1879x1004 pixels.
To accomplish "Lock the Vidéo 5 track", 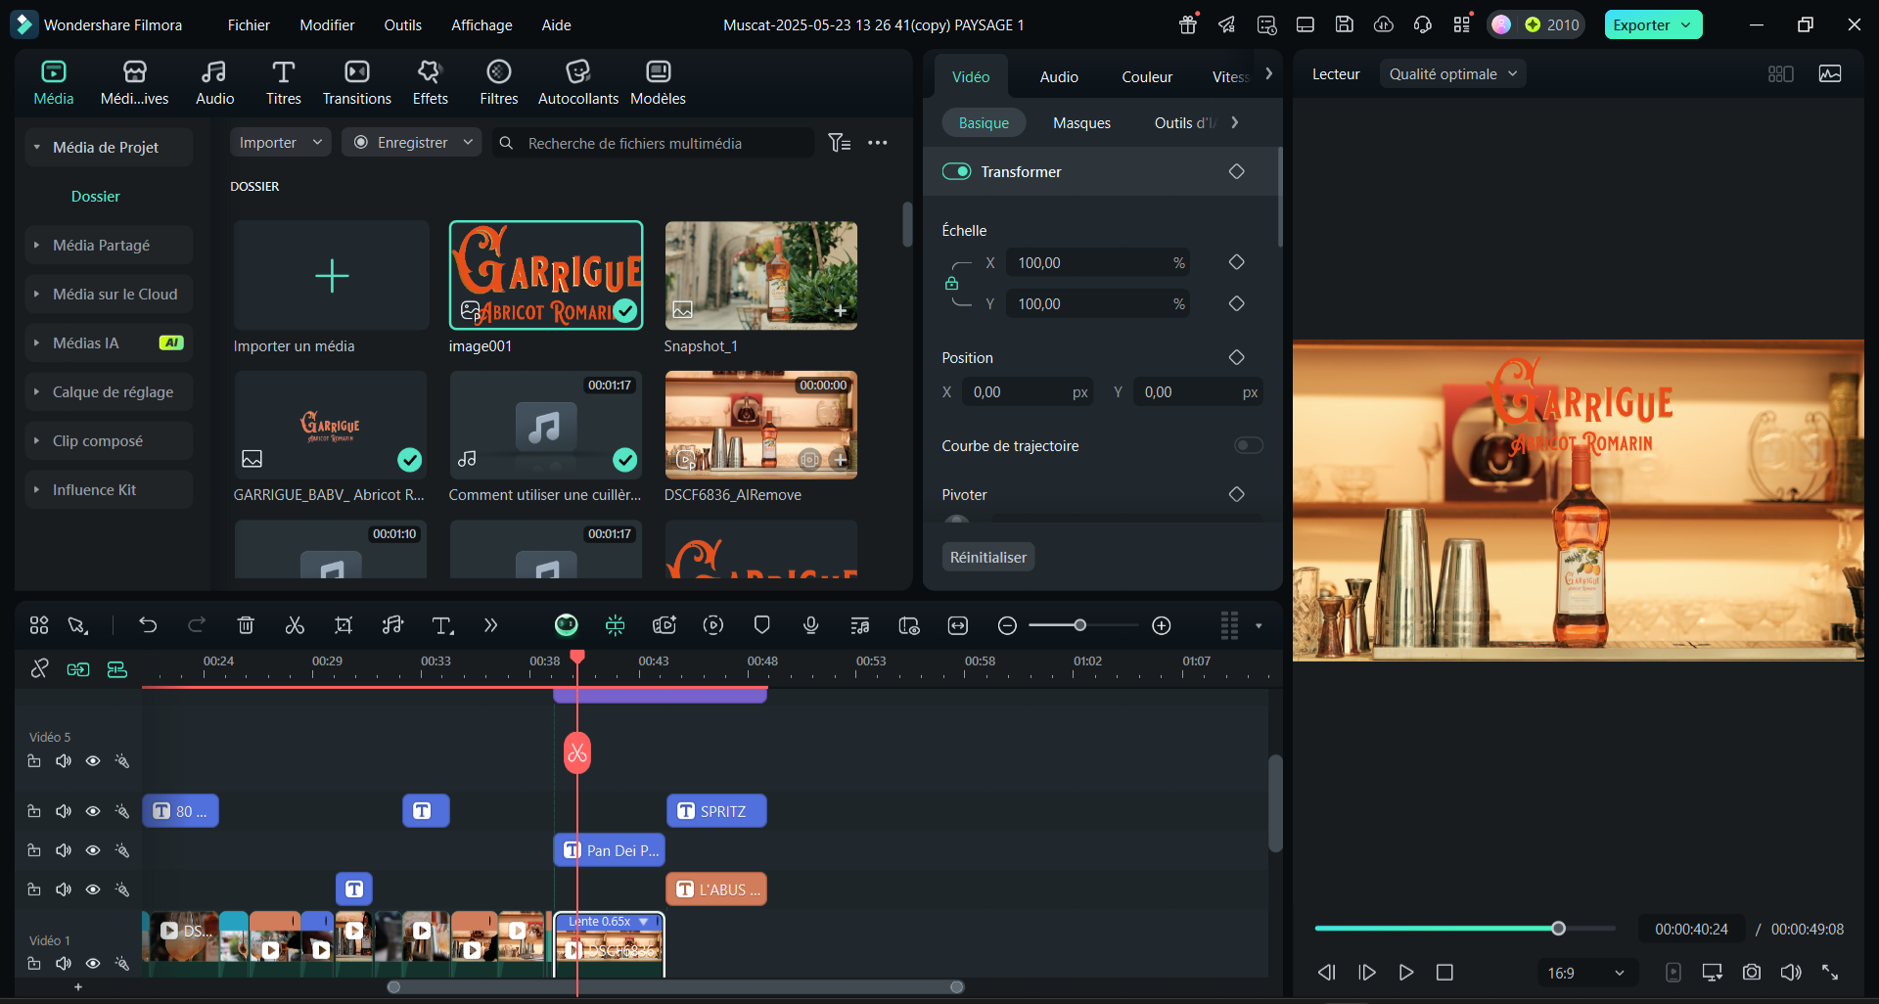I will (34, 760).
